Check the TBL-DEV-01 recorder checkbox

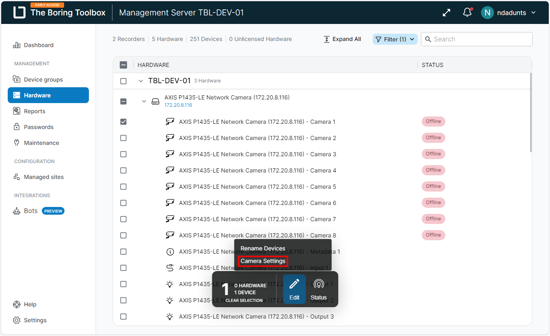(x=123, y=81)
